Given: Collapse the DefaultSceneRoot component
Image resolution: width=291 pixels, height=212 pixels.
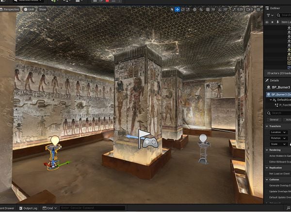Looking at the screenshot, I should coord(271,100).
